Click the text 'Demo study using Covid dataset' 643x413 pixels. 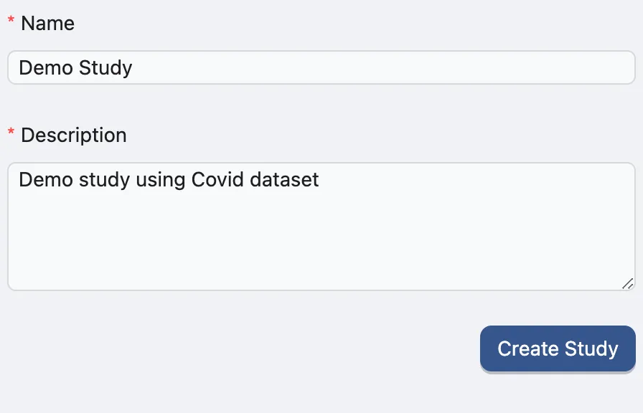(169, 180)
